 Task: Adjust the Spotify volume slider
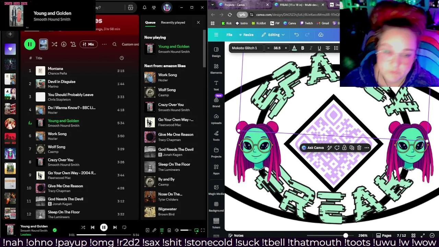pyautogui.click(x=186, y=230)
